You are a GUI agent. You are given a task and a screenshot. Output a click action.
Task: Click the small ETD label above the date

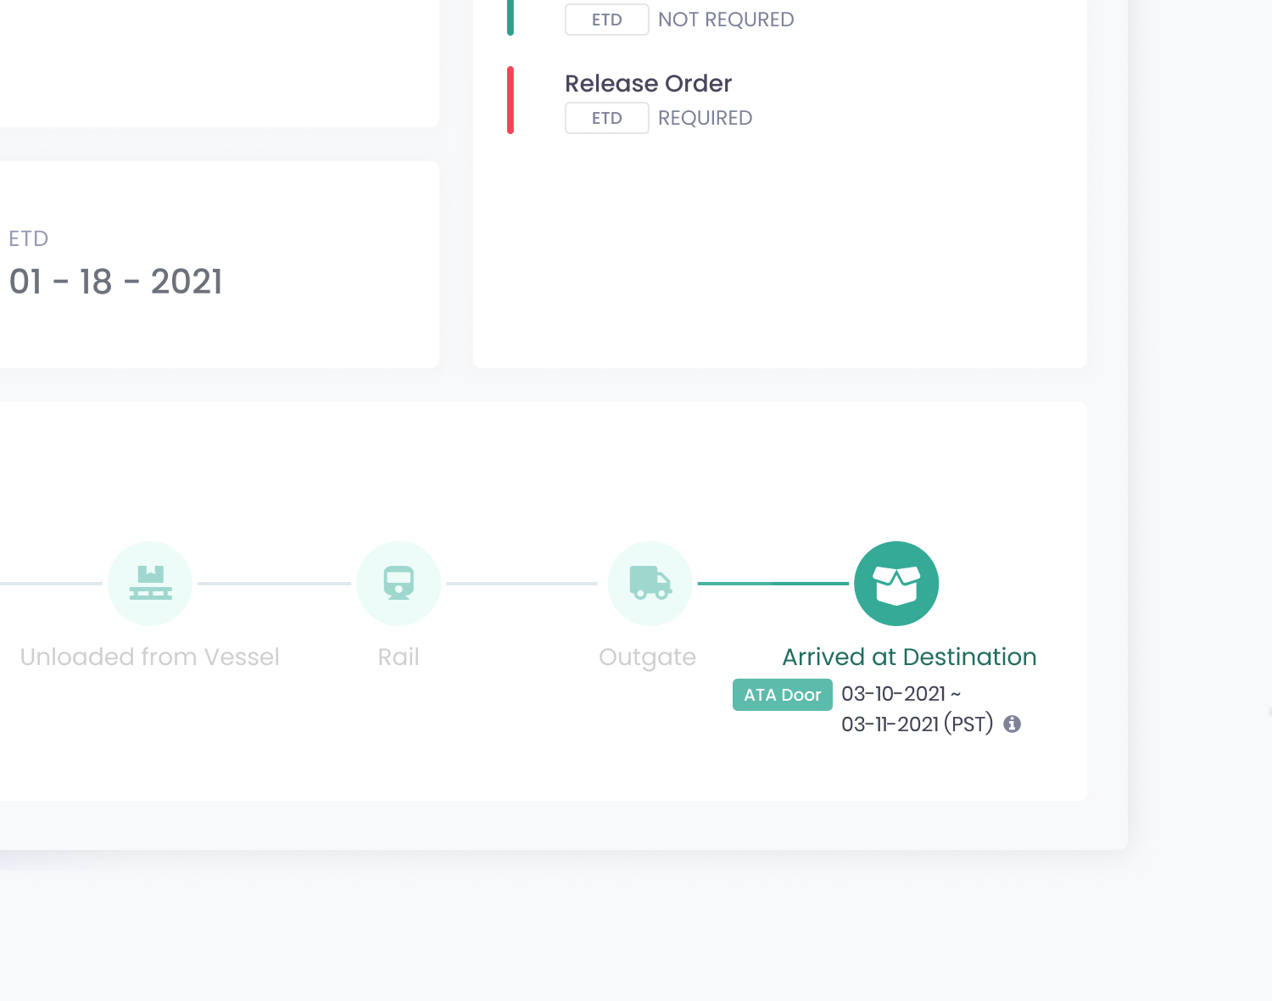coord(29,238)
